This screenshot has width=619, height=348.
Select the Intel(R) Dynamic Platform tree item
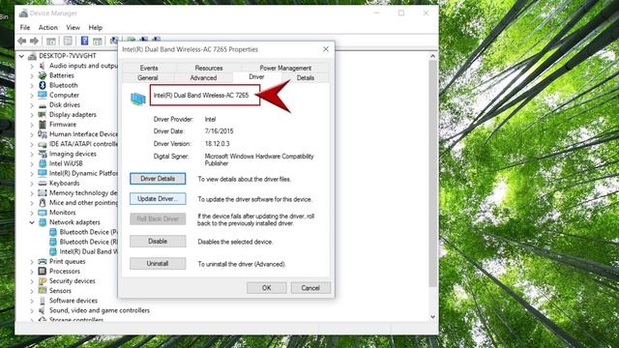click(83, 173)
